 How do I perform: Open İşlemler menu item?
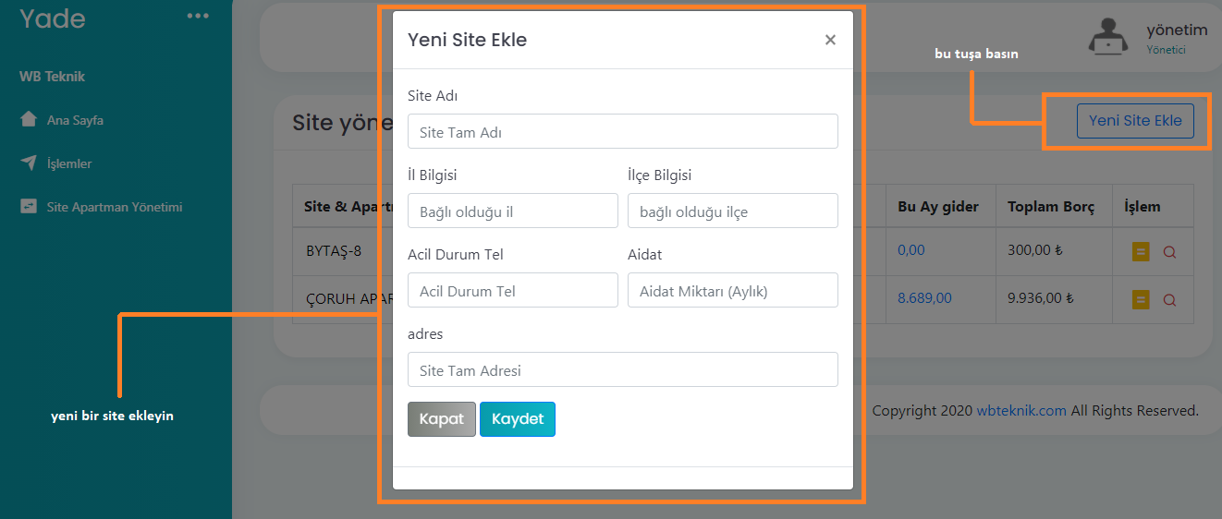(69, 163)
